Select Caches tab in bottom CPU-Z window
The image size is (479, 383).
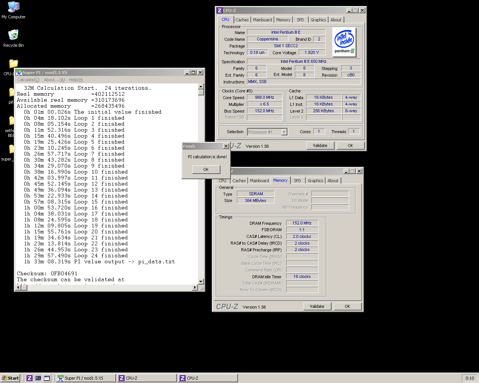pyautogui.click(x=239, y=181)
